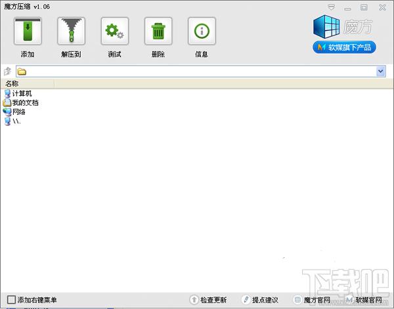Sort by the 名称 column header

coord(28,83)
